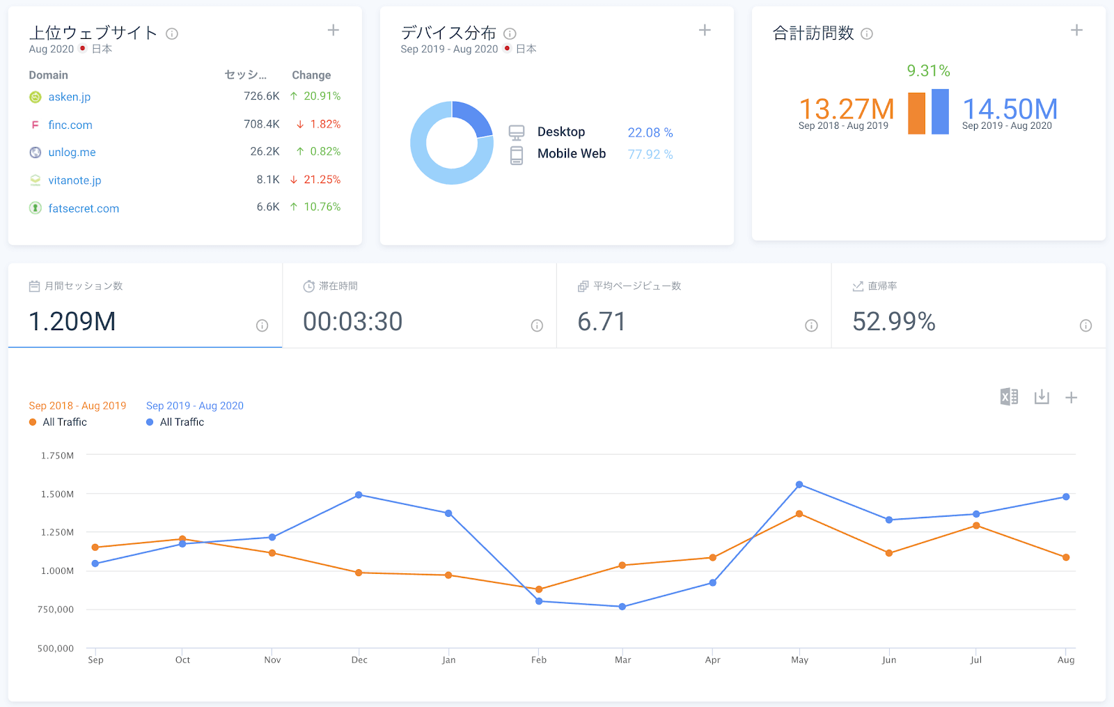Click the Desktop device icon
The height and width of the screenshot is (707, 1114).
[517, 132]
